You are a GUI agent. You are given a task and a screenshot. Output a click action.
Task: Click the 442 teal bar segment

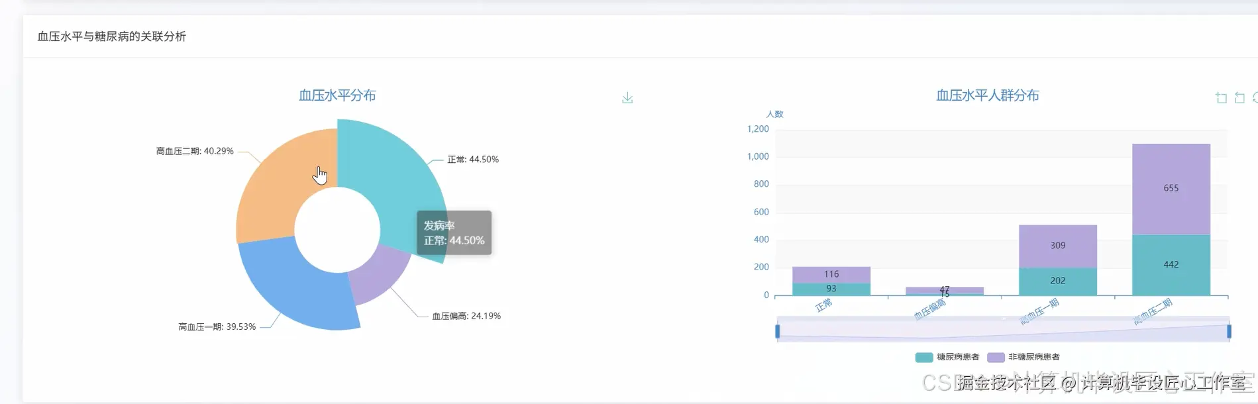[x=1171, y=265]
